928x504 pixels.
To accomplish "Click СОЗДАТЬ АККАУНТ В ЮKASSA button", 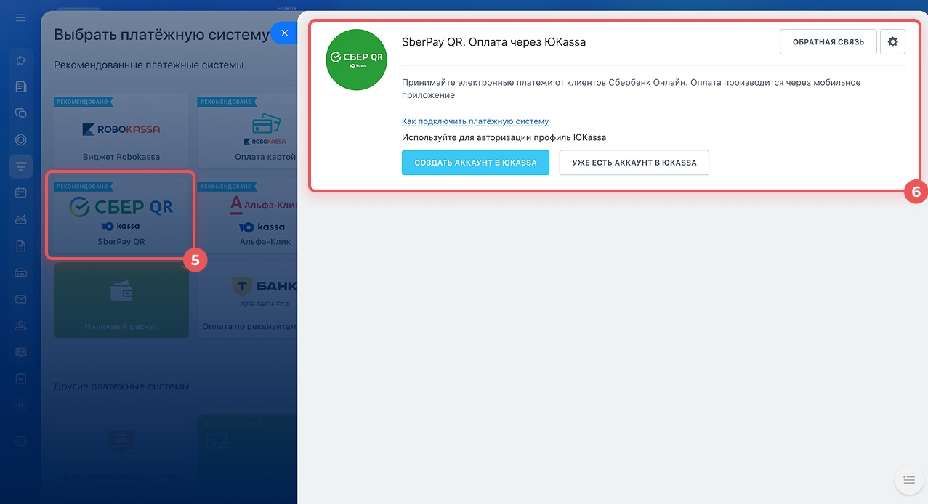I will [475, 163].
